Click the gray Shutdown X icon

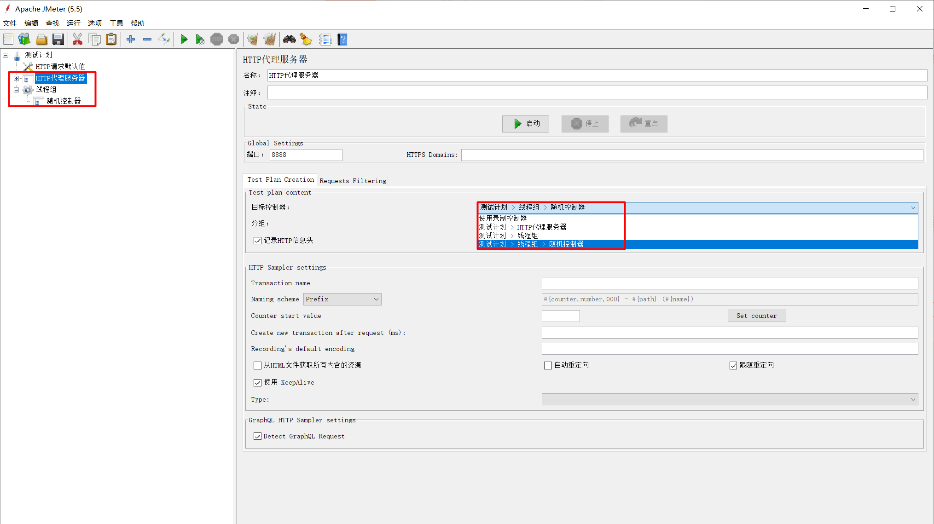[234, 40]
